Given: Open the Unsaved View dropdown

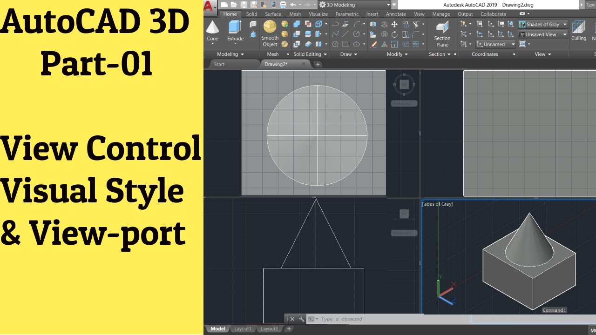Looking at the screenshot, I should [543, 34].
